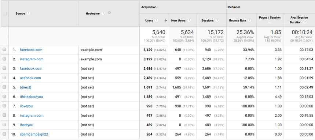Select the checkbox for (direct) row

[x=4, y=87]
